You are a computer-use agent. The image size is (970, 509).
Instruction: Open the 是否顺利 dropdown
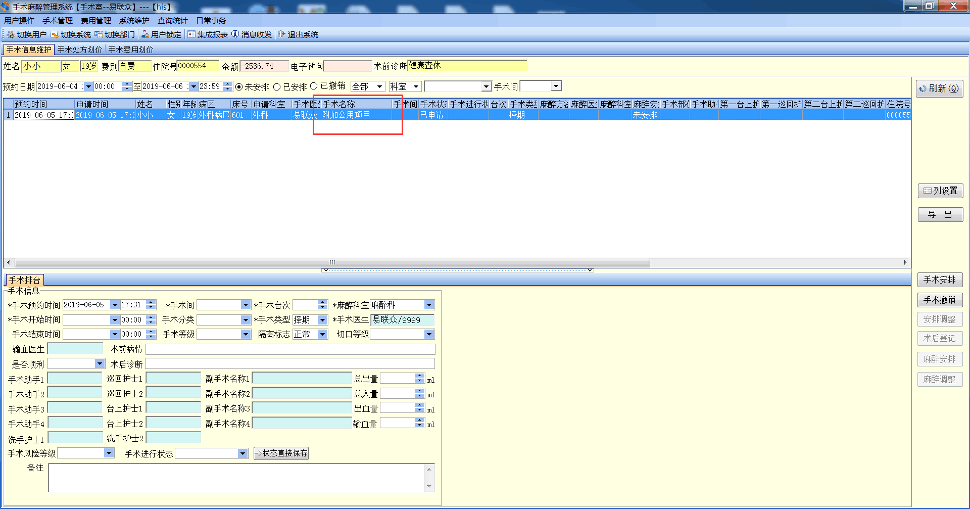point(99,363)
